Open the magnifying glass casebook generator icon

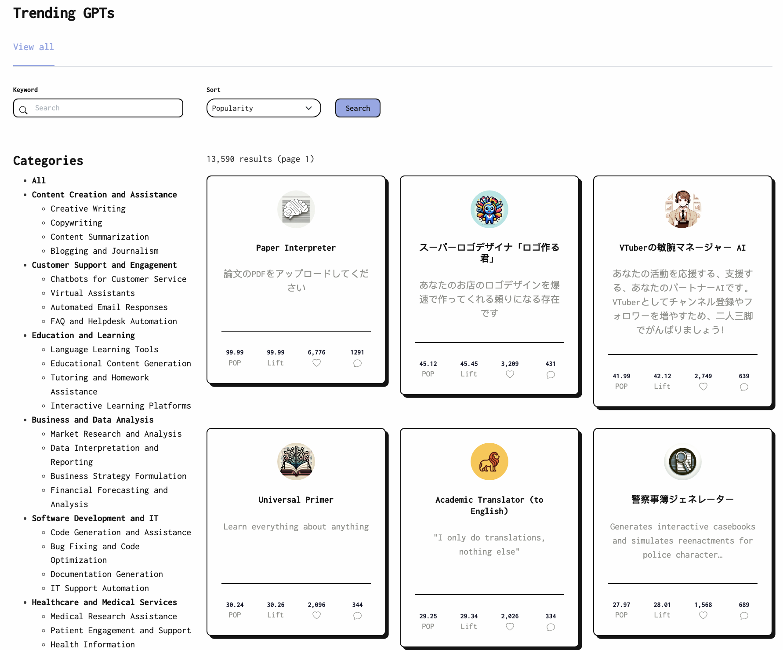coord(682,461)
